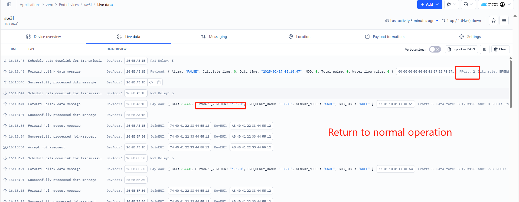
Task: Switch to the Messaging tab
Action: [214, 37]
